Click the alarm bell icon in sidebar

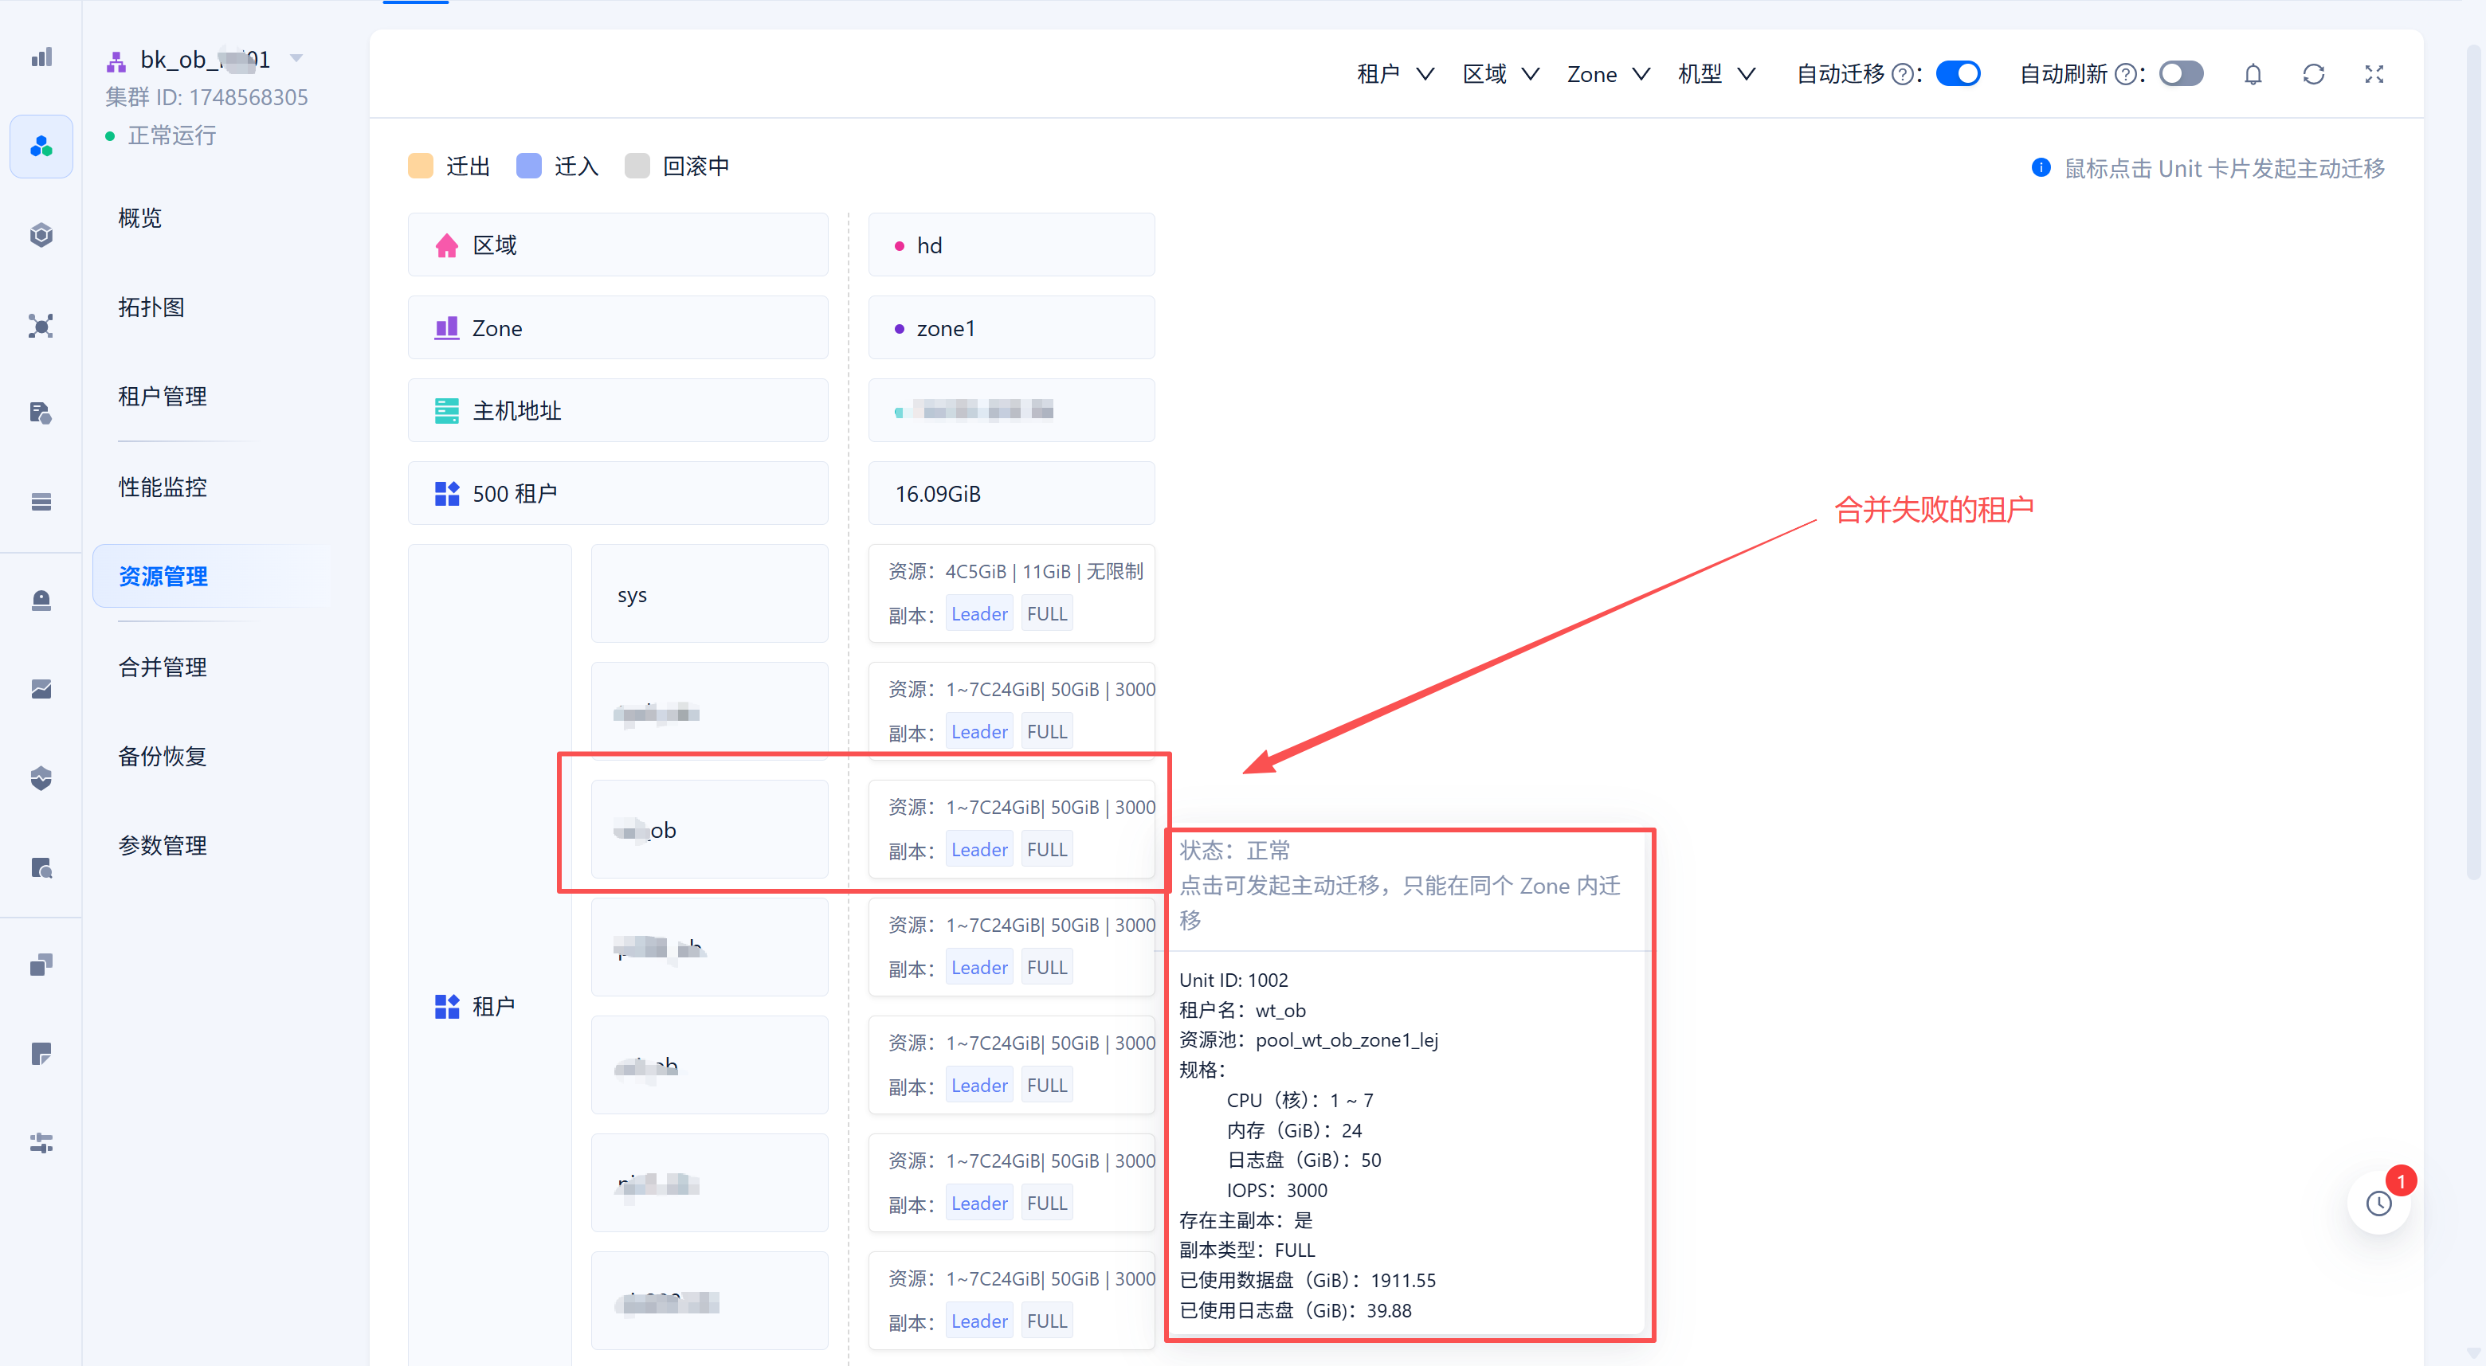(41, 600)
